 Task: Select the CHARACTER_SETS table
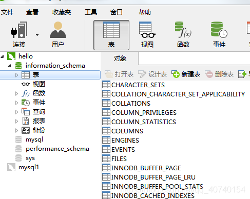[x=138, y=85]
